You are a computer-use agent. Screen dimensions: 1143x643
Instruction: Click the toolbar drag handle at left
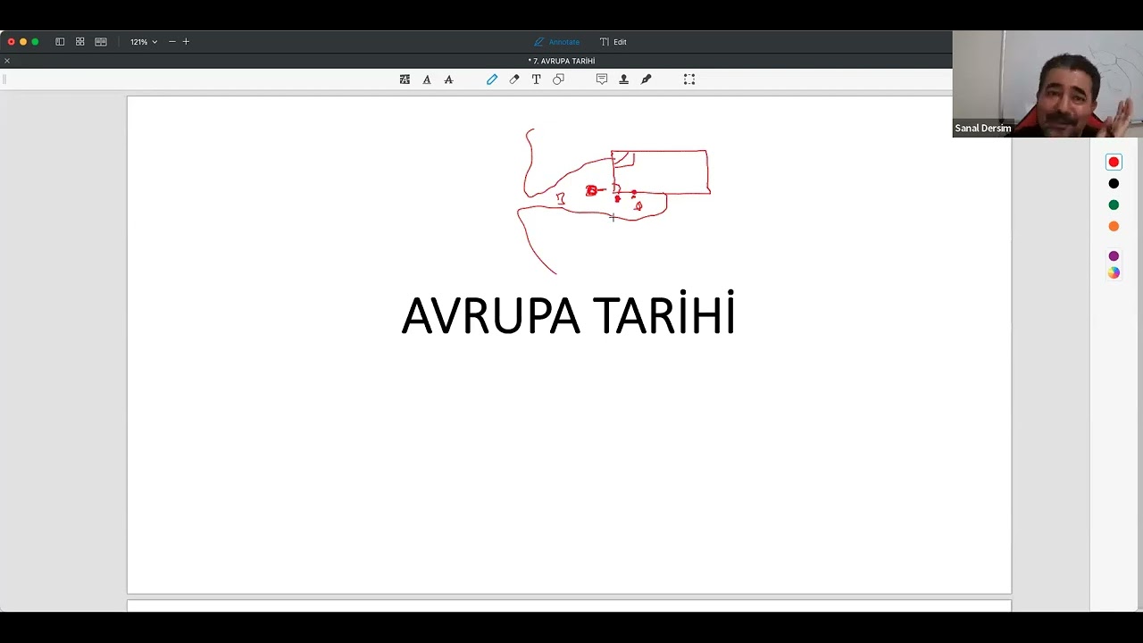[4, 79]
